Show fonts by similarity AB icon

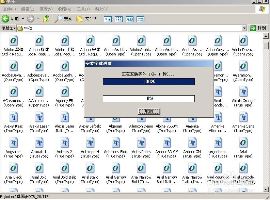[x=129, y=19]
